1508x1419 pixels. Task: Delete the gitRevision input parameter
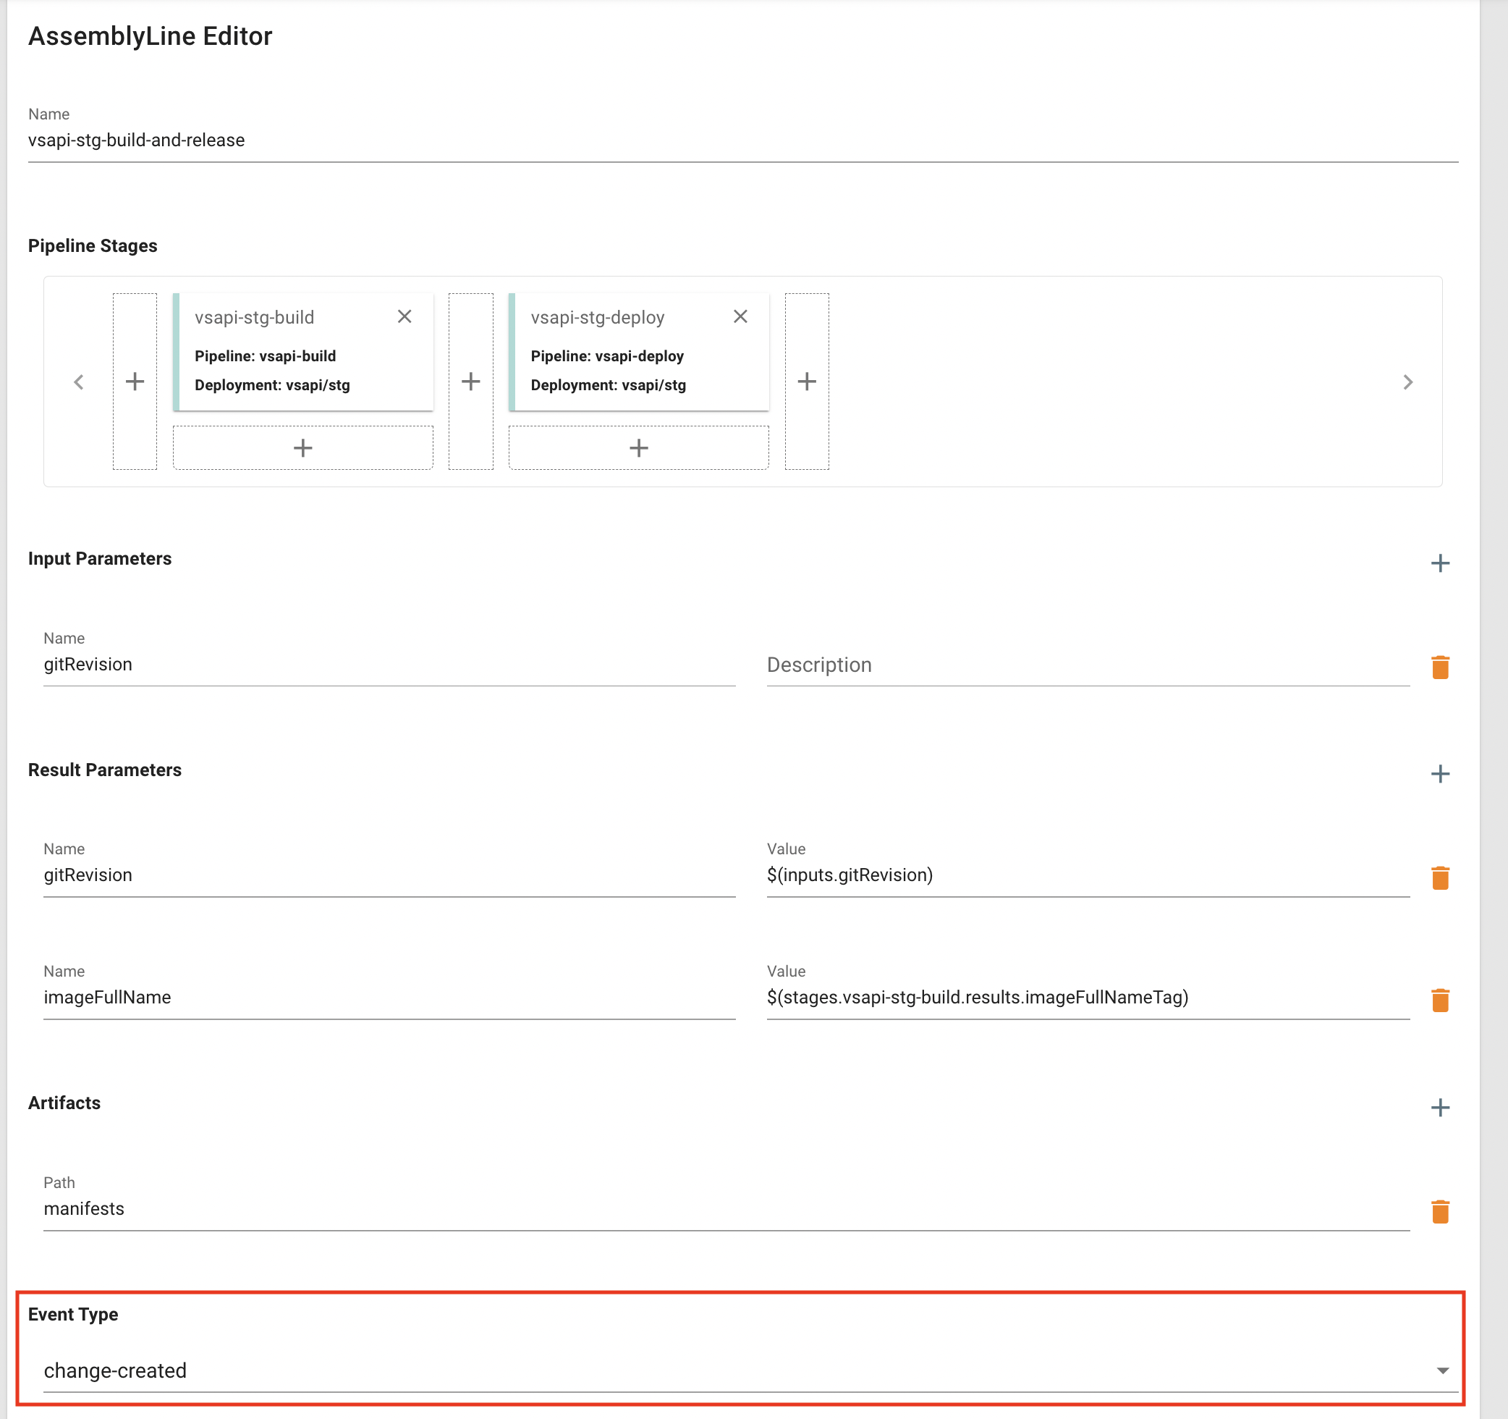point(1439,667)
